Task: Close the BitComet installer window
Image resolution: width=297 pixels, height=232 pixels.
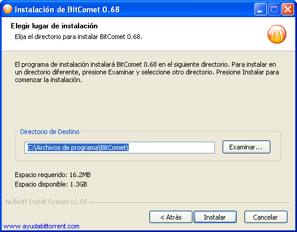Action: 288,9
